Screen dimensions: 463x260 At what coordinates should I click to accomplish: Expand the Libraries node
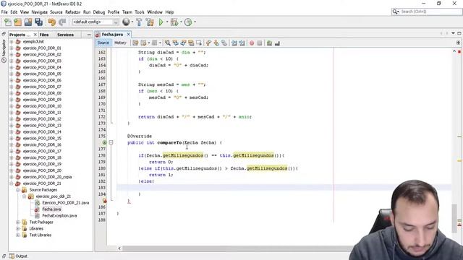coord(18,228)
